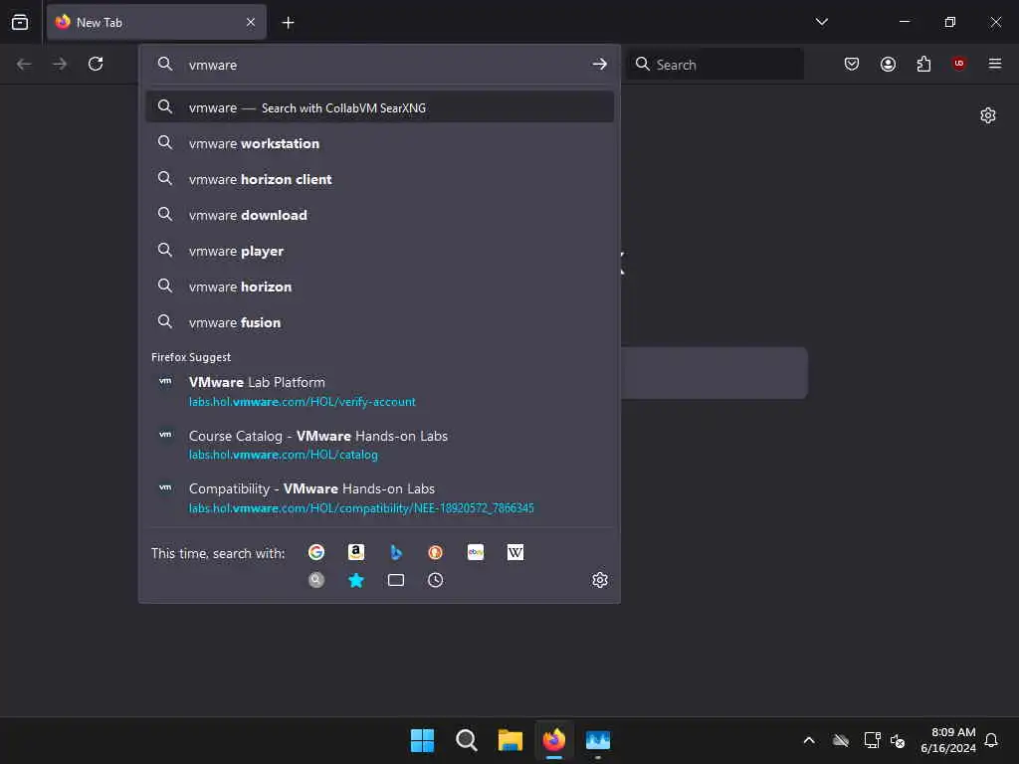The image size is (1019, 764).
Task: Focus the toolbar Search box
Action: pos(714,65)
